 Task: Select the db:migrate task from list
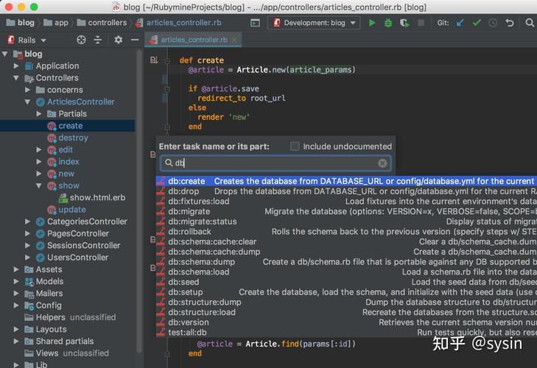[x=189, y=211]
